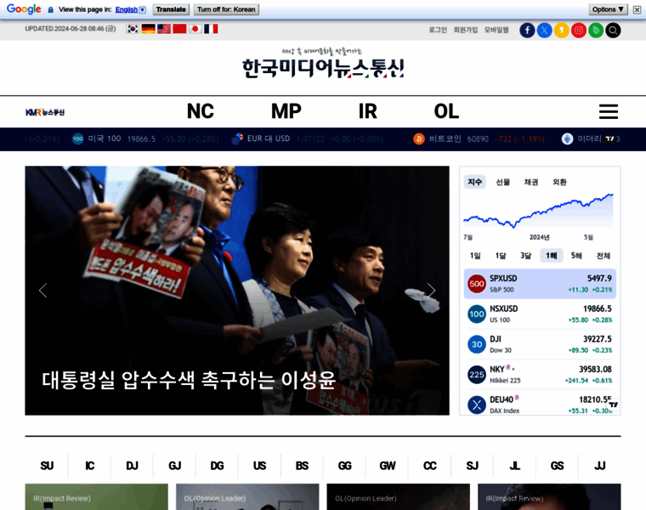Select the South Korean flag language icon

click(x=133, y=29)
